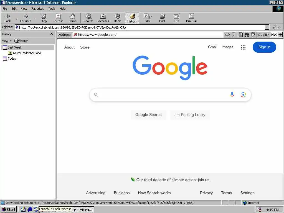Increase the Quality spinner value
284x213 pixels.
coord(281,33)
